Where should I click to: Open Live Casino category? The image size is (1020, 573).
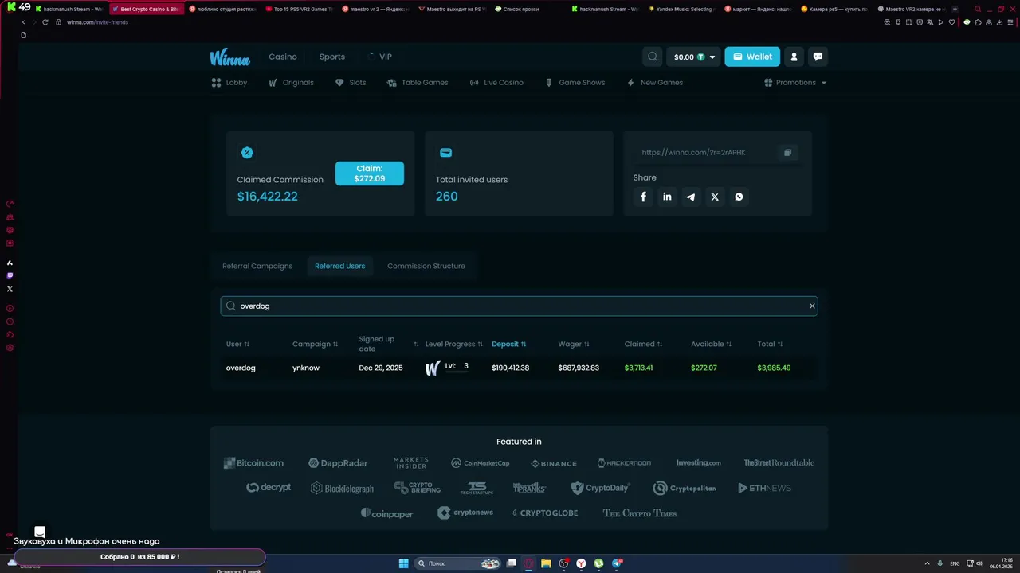pyautogui.click(x=496, y=83)
